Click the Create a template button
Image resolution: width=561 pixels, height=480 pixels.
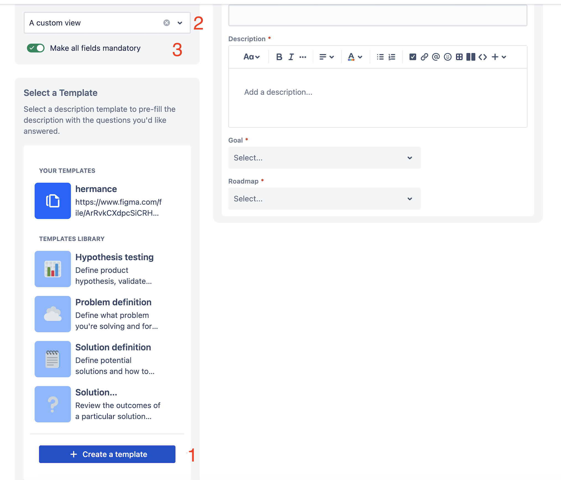pyautogui.click(x=107, y=454)
